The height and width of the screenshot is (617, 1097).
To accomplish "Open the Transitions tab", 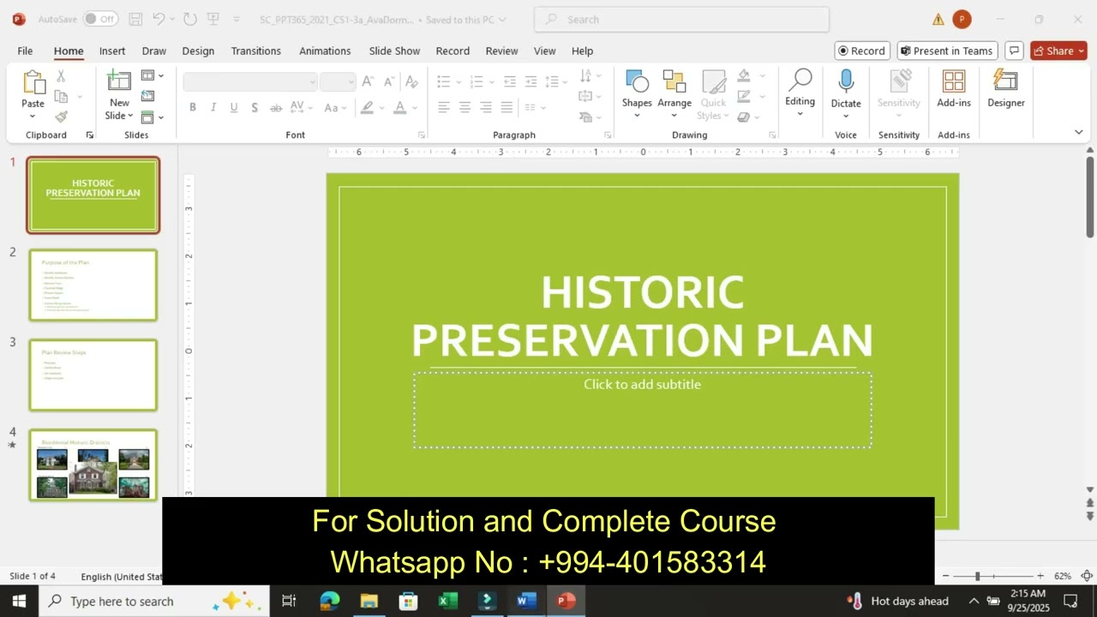I will coord(255,51).
